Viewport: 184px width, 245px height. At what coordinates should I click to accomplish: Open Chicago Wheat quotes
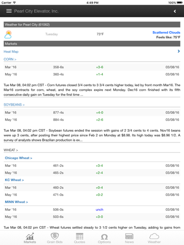18,158
